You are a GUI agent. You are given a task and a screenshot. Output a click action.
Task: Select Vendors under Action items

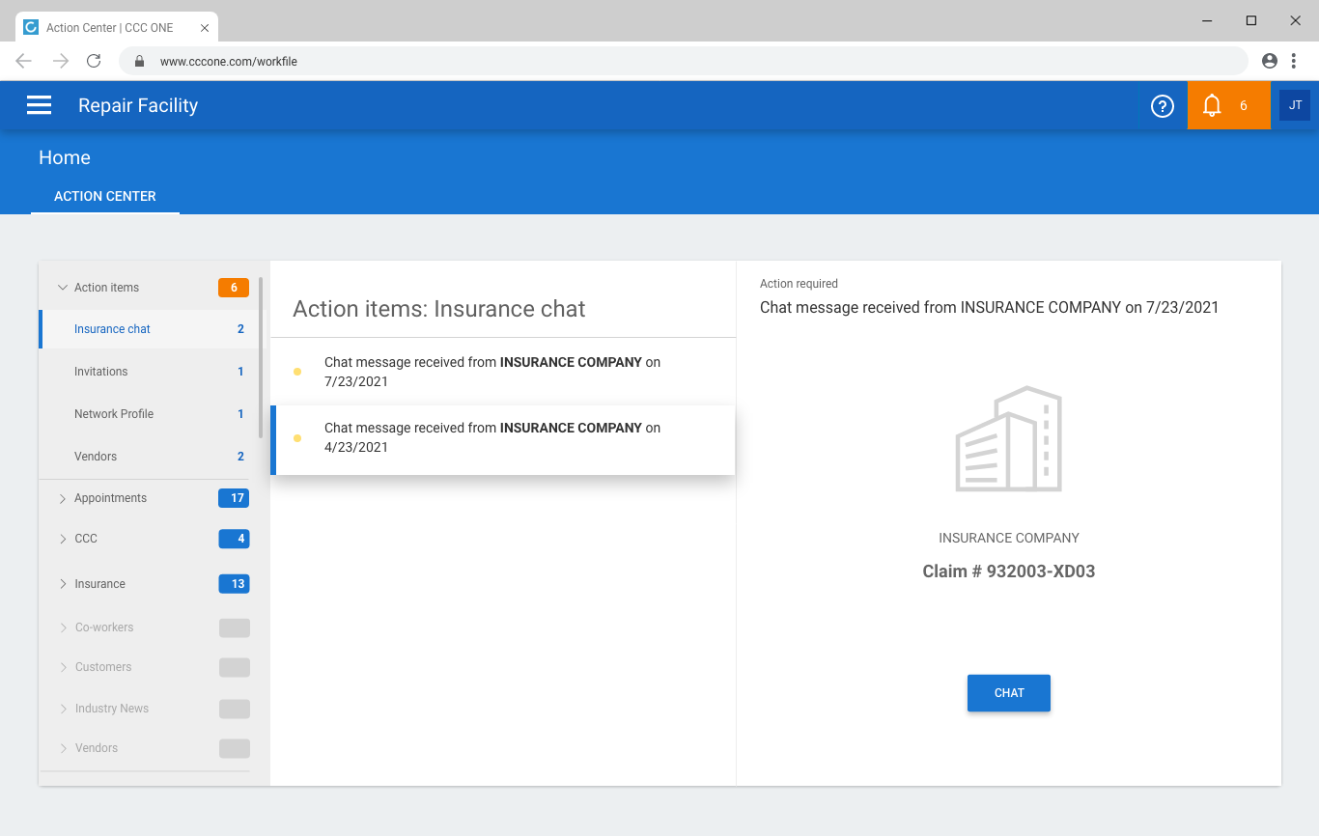(150, 457)
